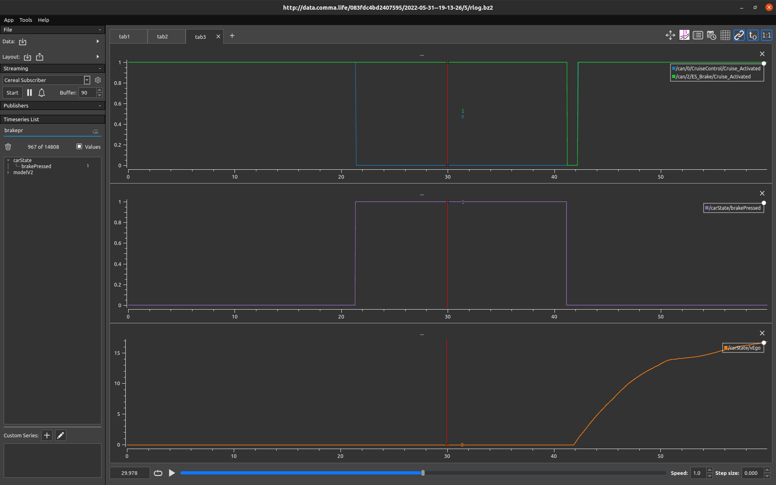Screen dimensions: 776x485
Task: Click the trash icon to delete series
Action: click(8, 147)
